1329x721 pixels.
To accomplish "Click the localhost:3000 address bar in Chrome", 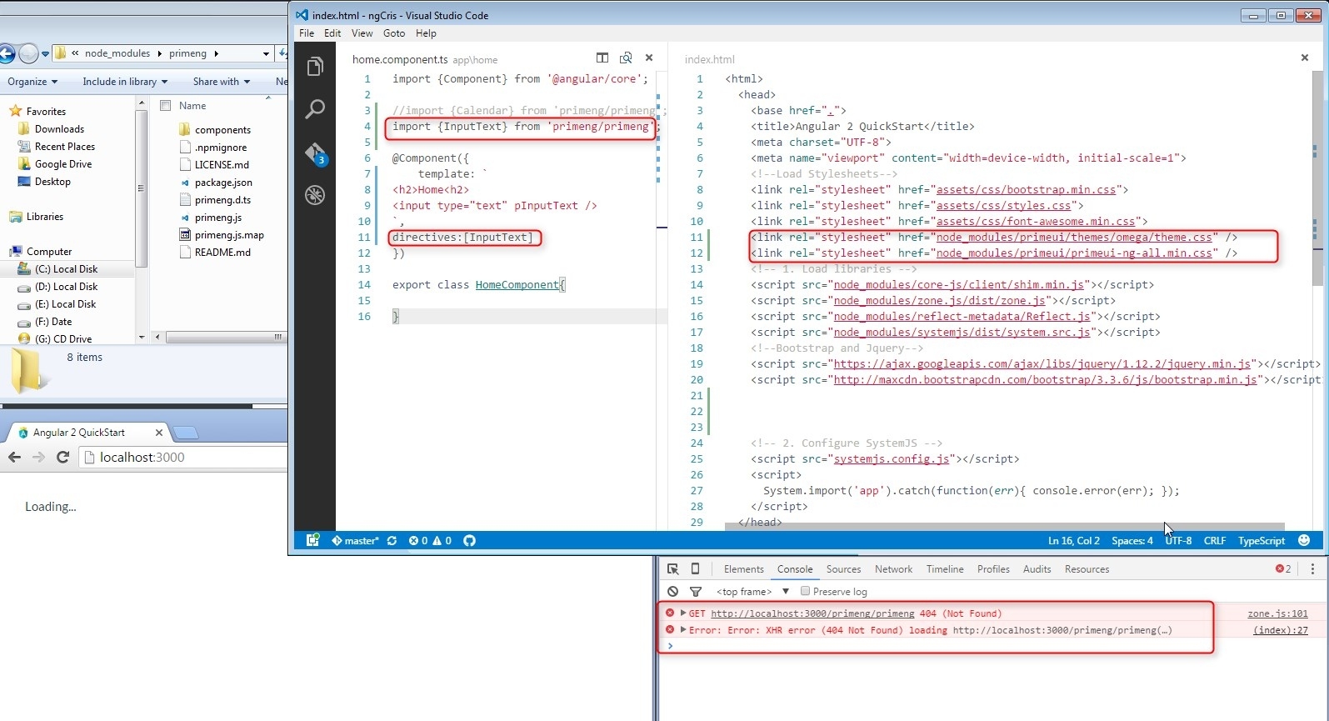I will coord(185,457).
